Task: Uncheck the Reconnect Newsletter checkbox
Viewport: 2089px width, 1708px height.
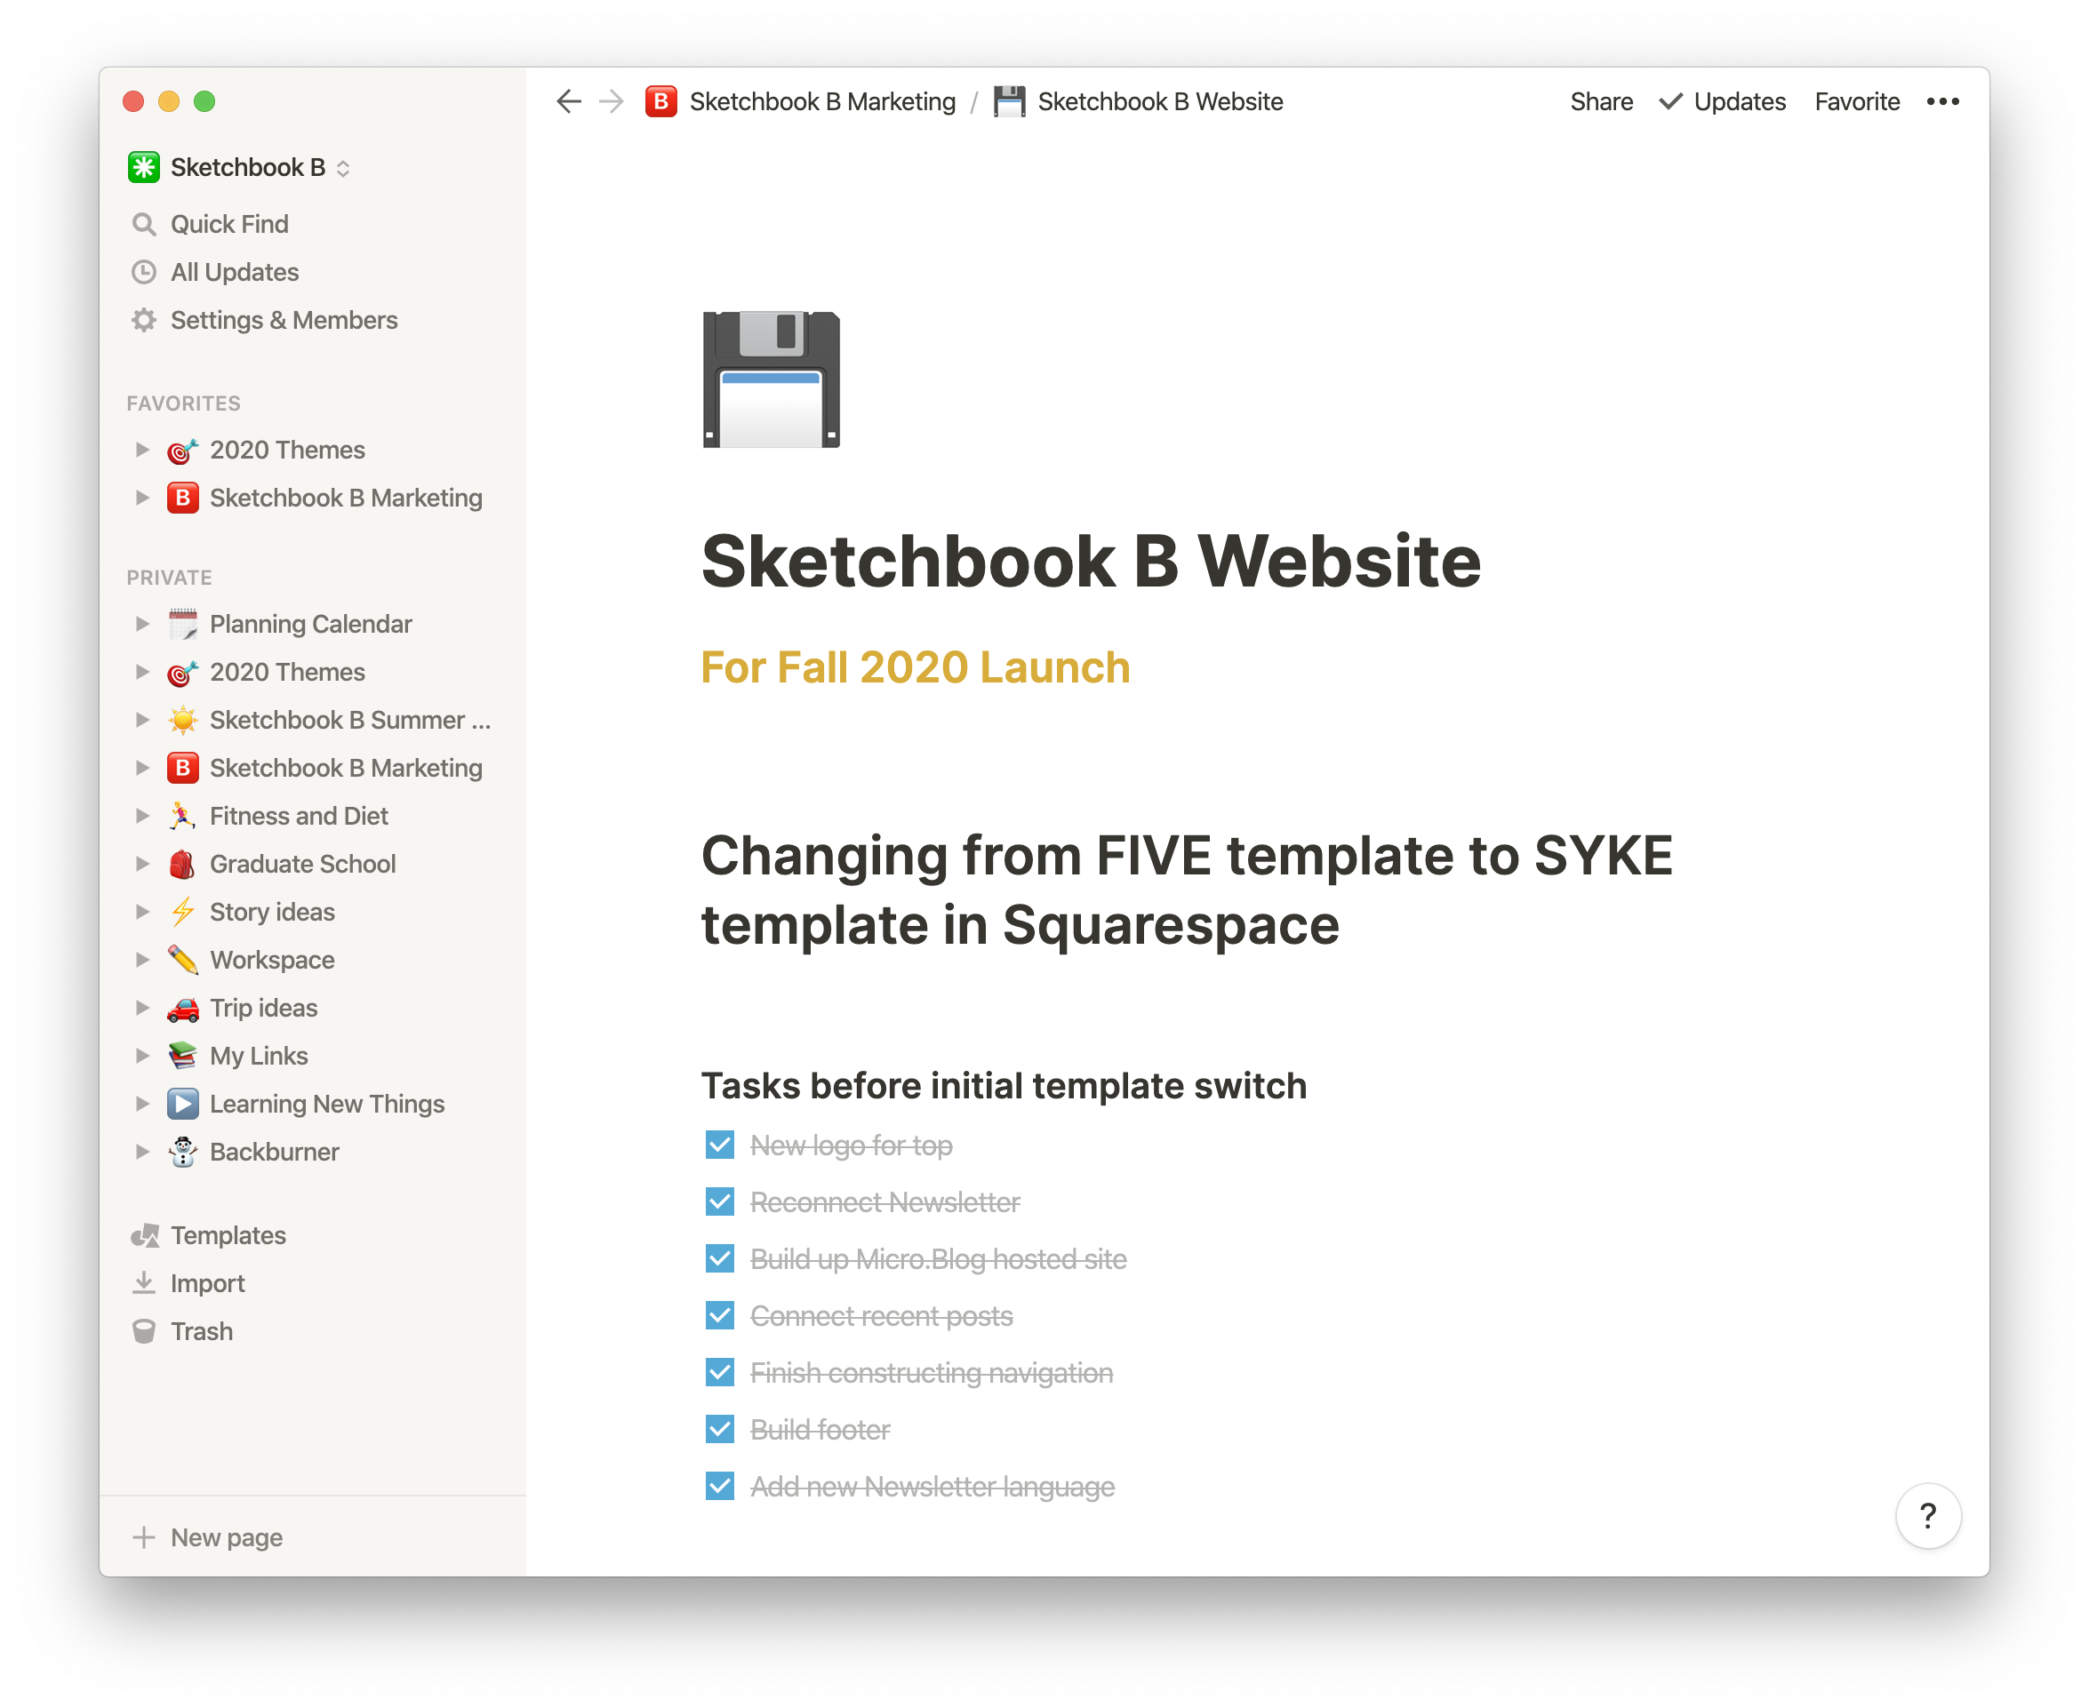Action: (x=719, y=1202)
